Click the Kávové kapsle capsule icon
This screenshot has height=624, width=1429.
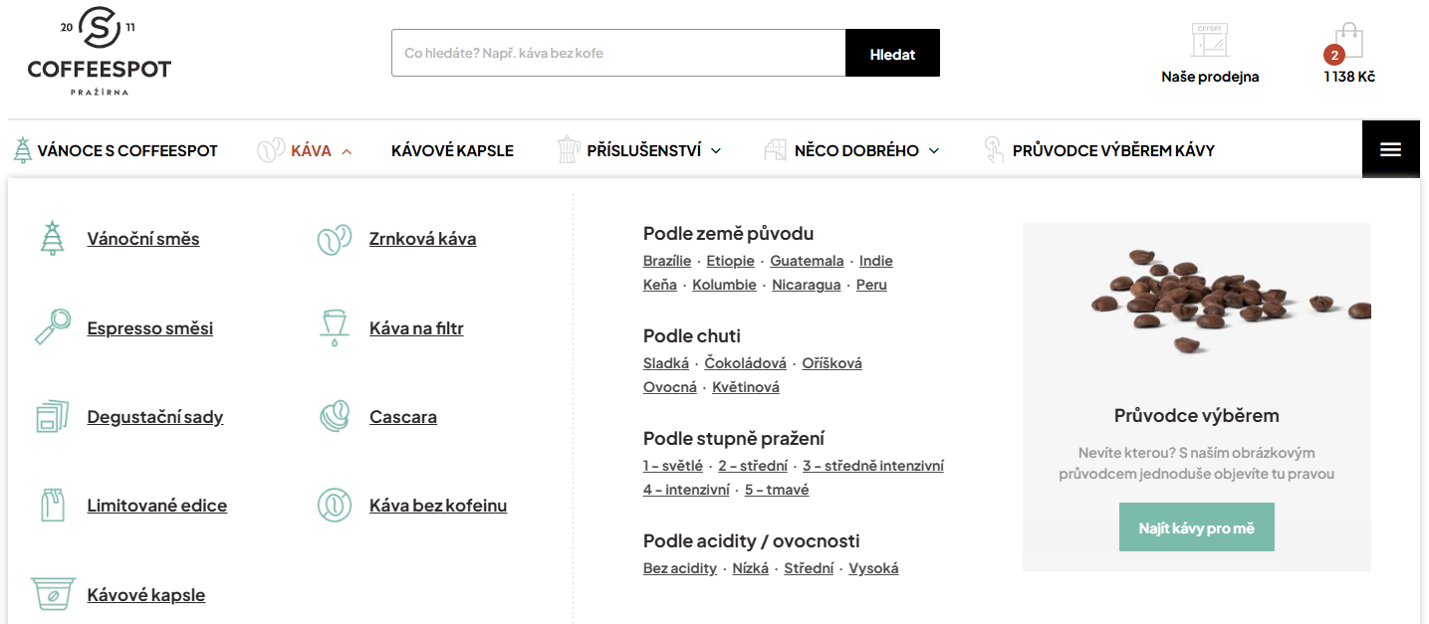click(53, 594)
